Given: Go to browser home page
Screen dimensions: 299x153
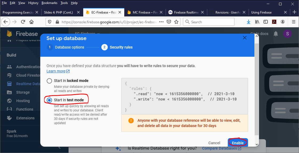Looking at the screenshot, I should tap(31, 22).
